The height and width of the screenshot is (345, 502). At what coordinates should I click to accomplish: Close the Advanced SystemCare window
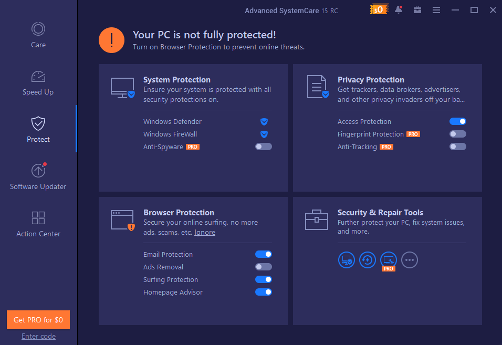tap(493, 11)
